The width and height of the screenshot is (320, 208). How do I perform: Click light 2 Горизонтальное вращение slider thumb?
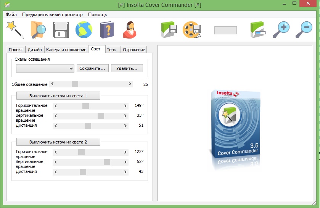pos(81,152)
